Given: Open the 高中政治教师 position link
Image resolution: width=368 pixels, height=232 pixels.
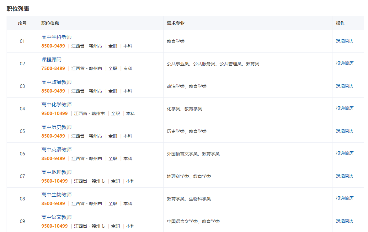Looking at the screenshot, I should tap(56, 82).
